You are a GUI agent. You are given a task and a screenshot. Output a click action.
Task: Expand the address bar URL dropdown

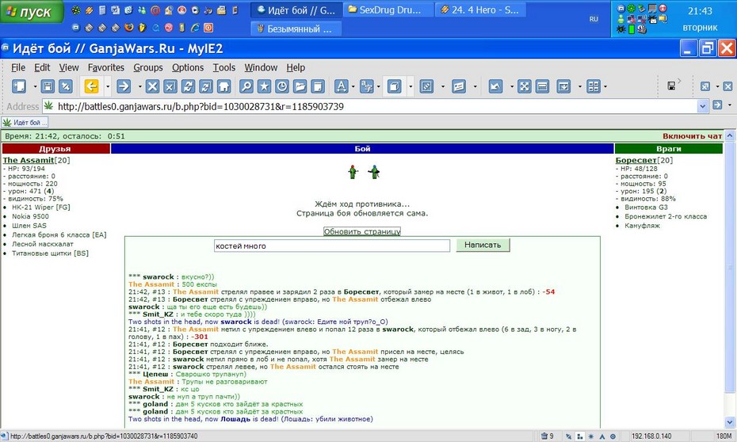702,106
